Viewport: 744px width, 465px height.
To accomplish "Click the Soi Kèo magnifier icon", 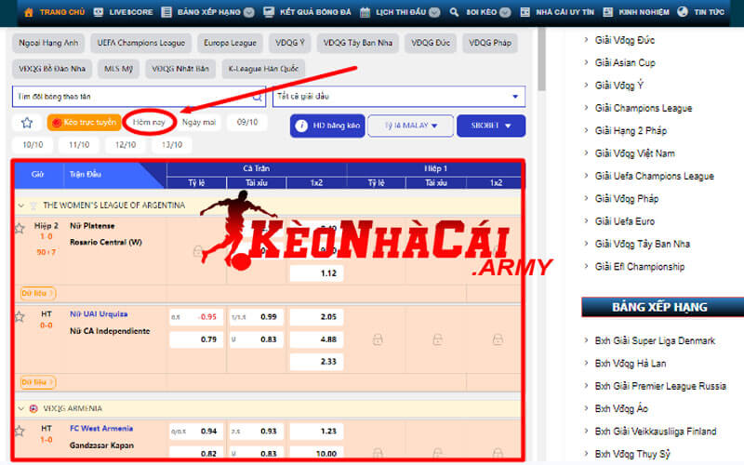I will [x=453, y=13].
